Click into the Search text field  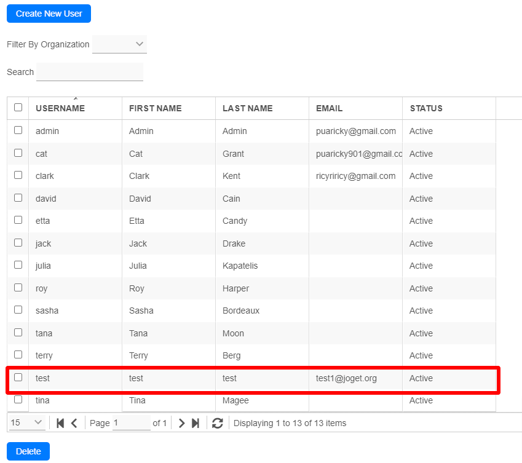click(90, 72)
